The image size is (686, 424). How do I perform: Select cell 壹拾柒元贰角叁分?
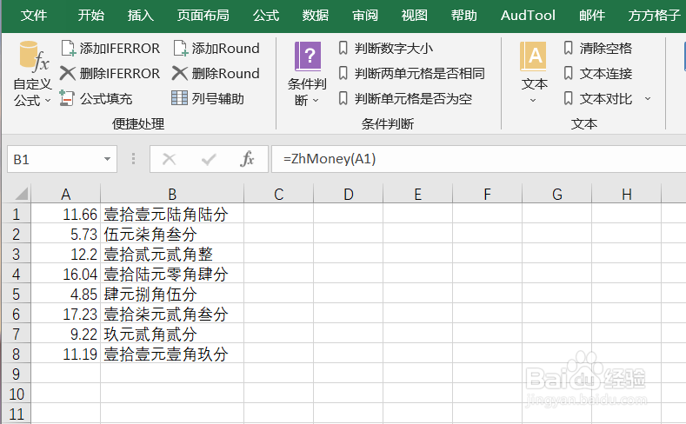(172, 315)
